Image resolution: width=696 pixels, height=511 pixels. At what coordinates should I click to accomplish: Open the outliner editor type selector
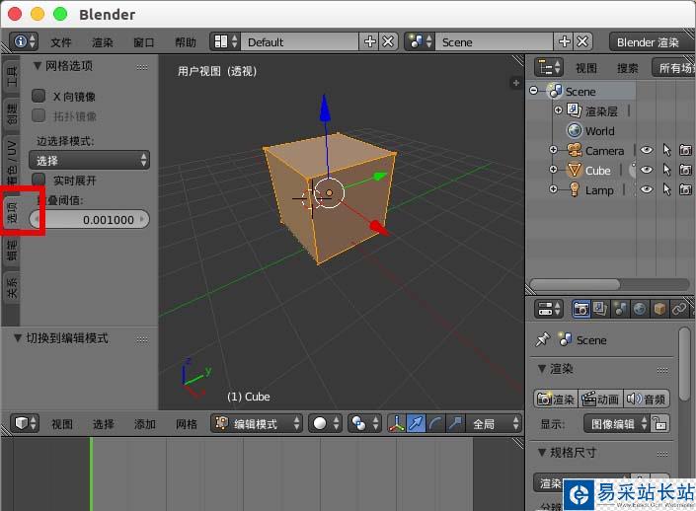[549, 67]
